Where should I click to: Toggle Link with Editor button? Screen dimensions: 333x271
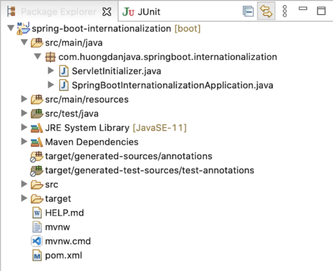point(266,11)
